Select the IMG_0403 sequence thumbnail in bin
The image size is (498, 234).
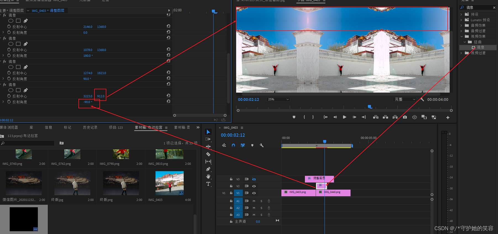(x=170, y=183)
